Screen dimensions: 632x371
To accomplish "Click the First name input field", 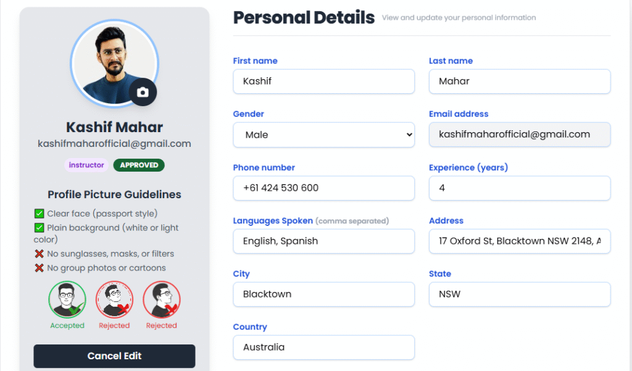I will (323, 81).
